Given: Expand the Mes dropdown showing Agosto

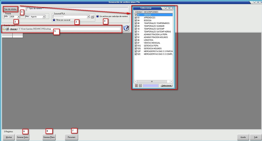Looking at the screenshot, I should 44,17.
